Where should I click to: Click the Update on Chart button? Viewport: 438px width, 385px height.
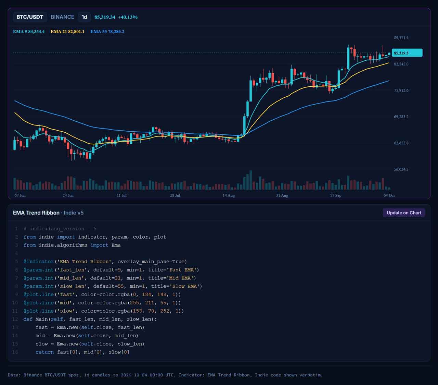404,213
